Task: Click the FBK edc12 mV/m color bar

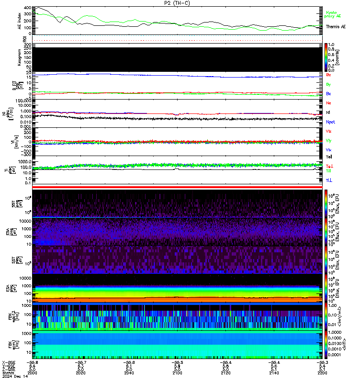Action: 326,316
